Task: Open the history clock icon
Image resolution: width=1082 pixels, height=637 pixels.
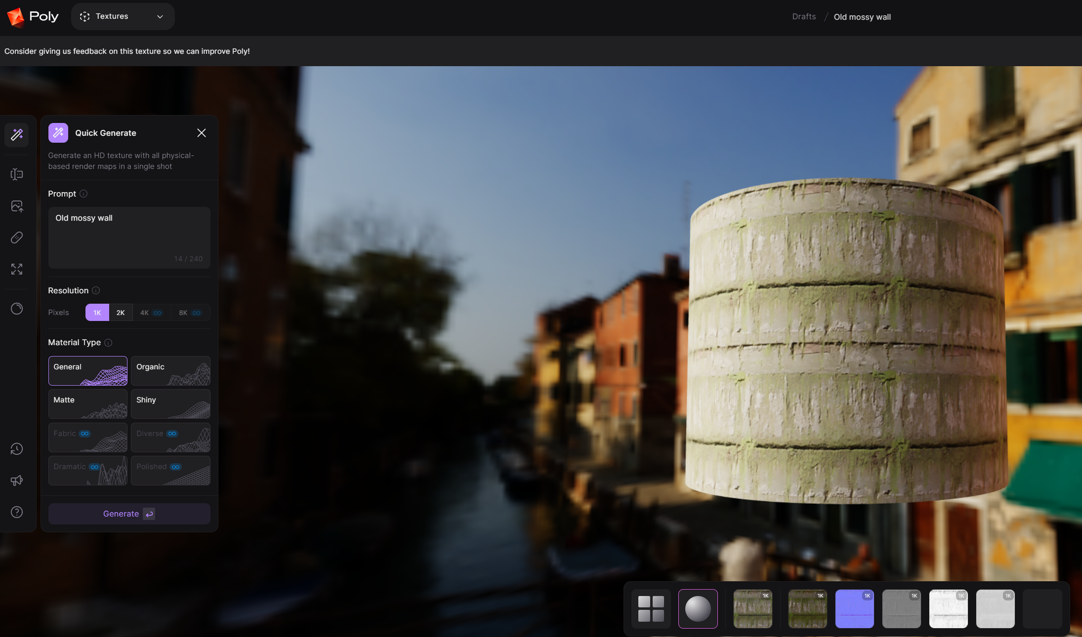Action: (17, 449)
